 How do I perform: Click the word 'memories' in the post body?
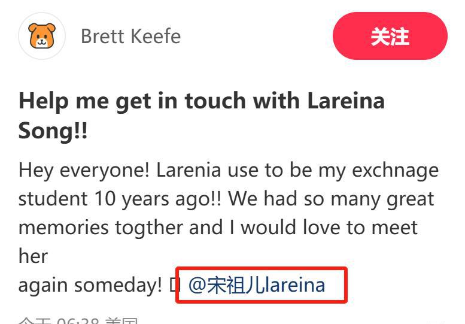click(64, 228)
